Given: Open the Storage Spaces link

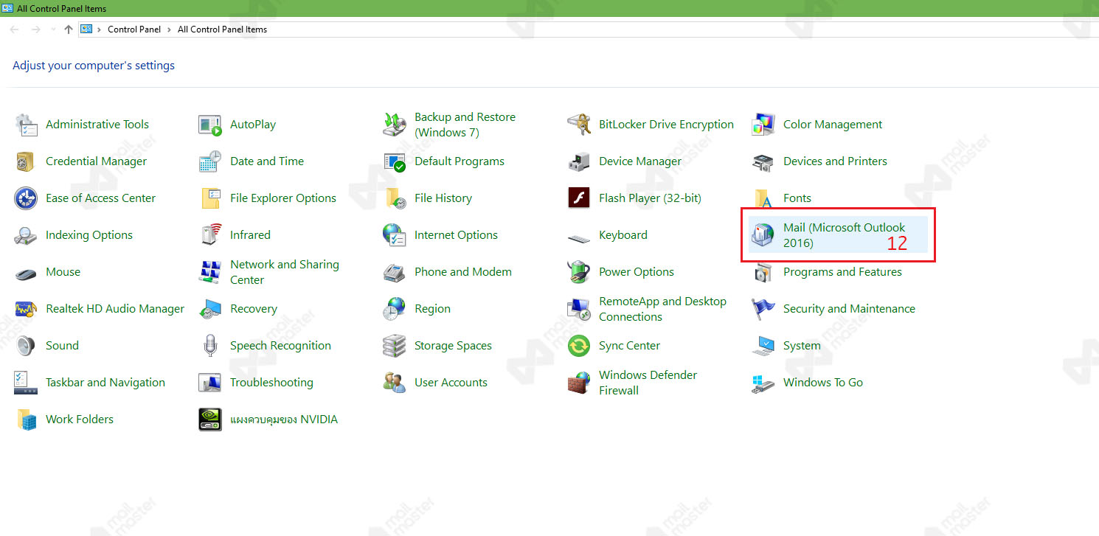Looking at the screenshot, I should click(453, 346).
